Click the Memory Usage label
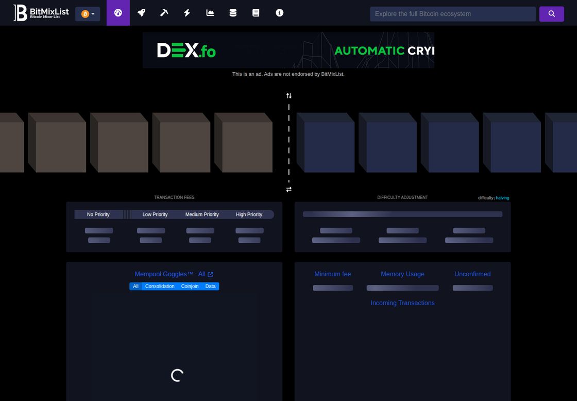The width and height of the screenshot is (577, 401). [x=402, y=274]
